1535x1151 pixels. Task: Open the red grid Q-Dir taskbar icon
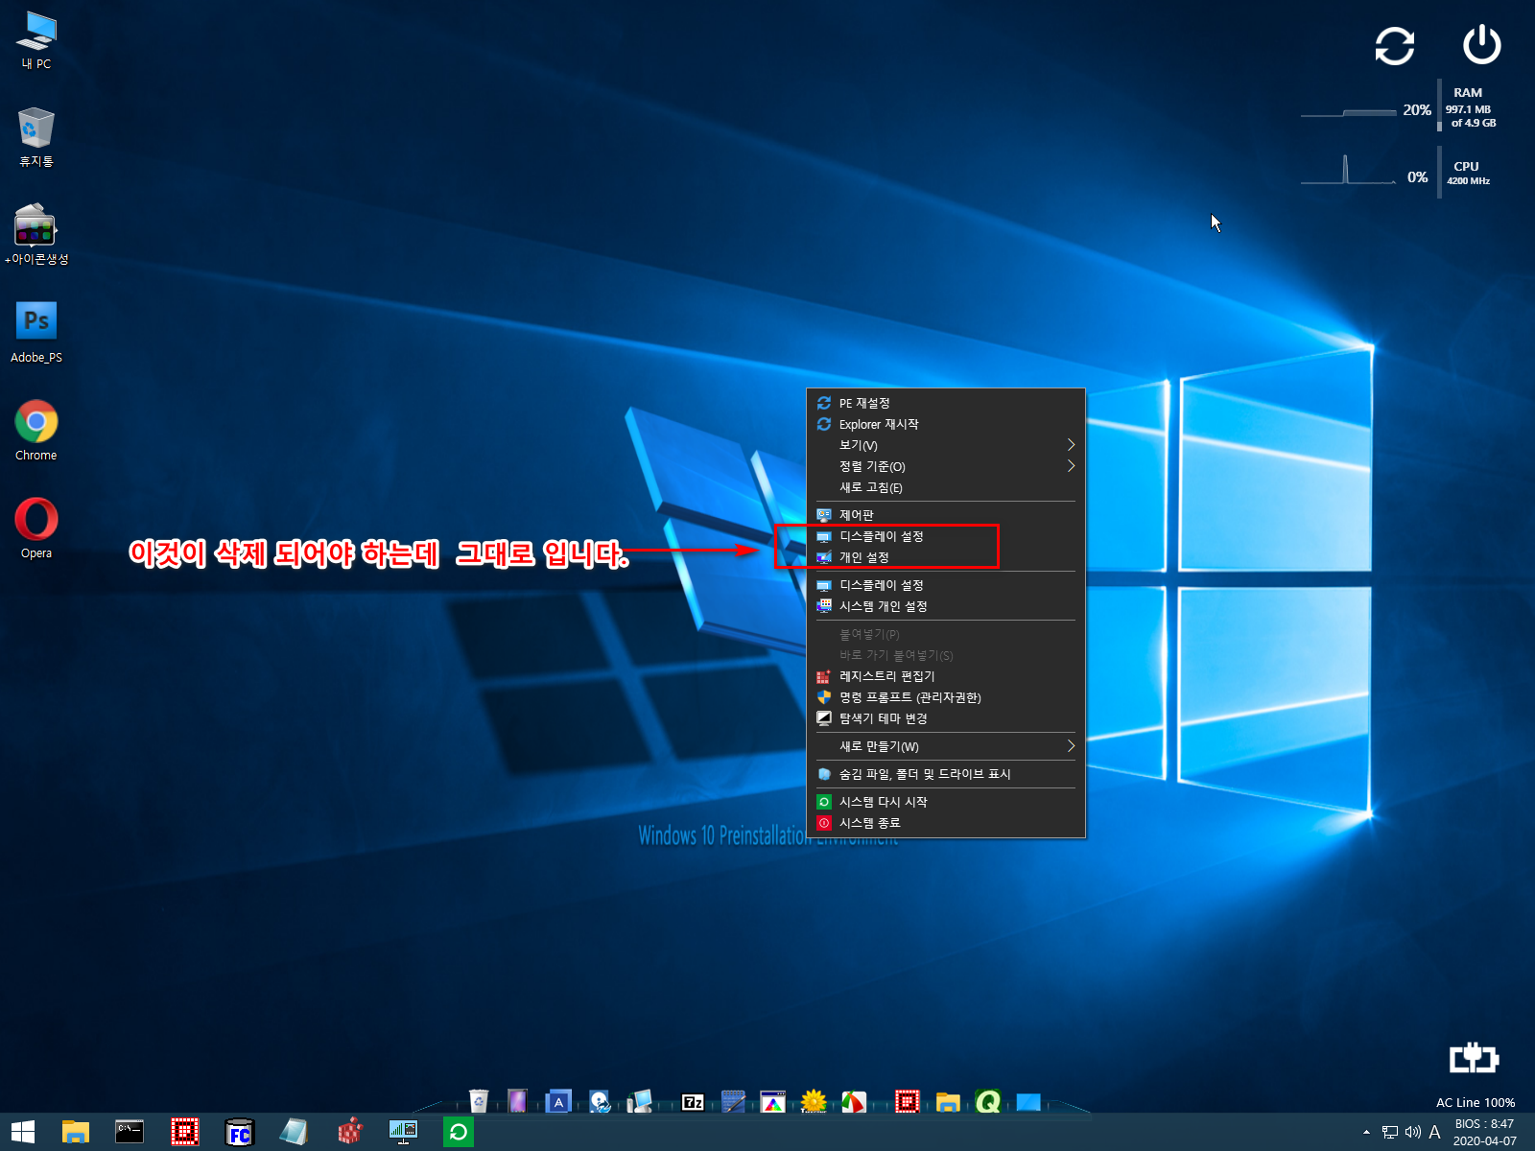[x=184, y=1132]
